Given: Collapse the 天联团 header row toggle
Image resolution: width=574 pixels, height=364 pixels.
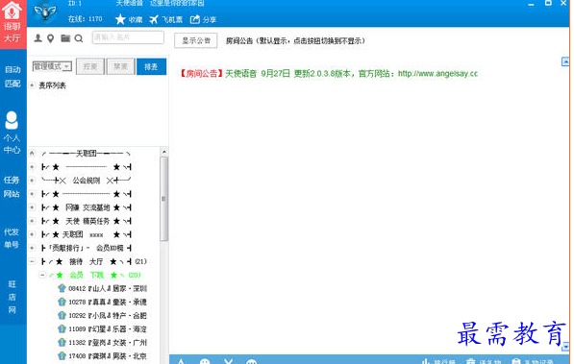Looking at the screenshot, I should click(x=33, y=153).
